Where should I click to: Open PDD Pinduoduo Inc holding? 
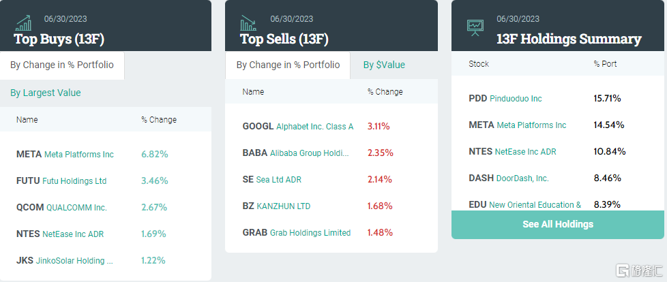[505, 99]
